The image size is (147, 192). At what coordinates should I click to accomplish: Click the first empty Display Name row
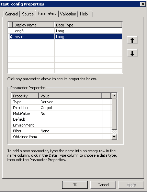click(x=34, y=42)
